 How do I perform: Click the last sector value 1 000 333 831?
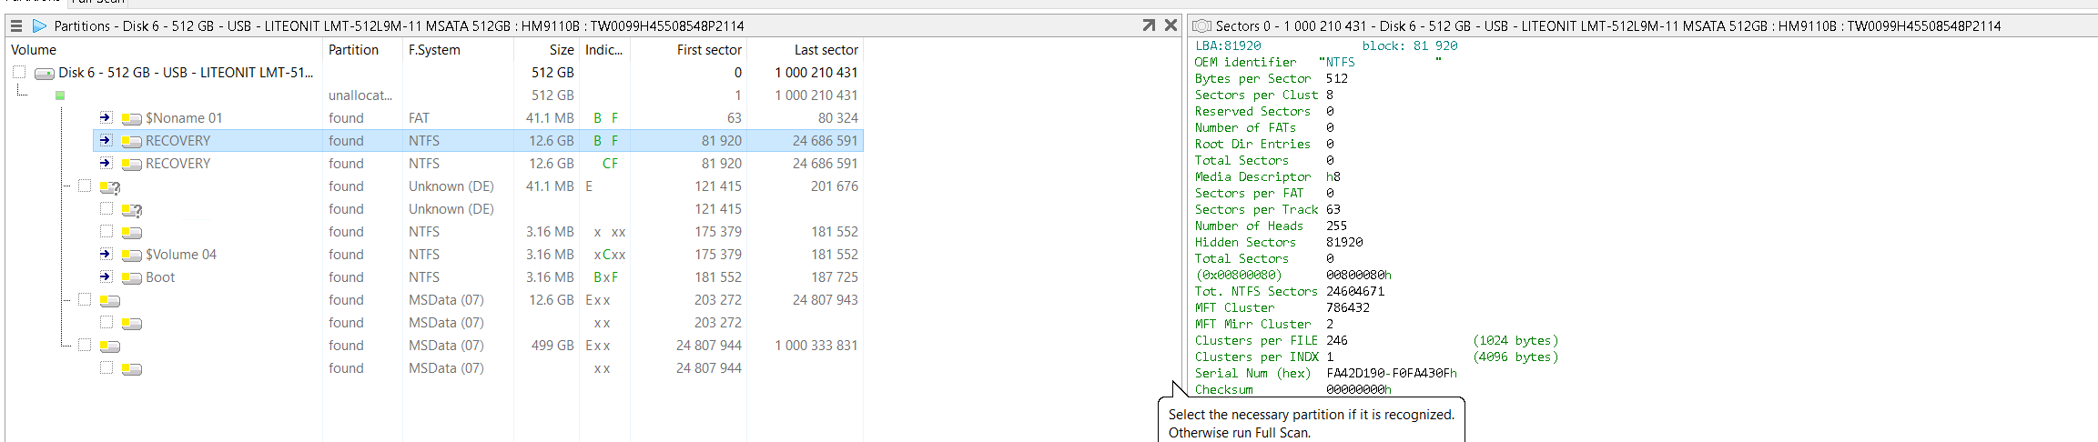tap(816, 346)
